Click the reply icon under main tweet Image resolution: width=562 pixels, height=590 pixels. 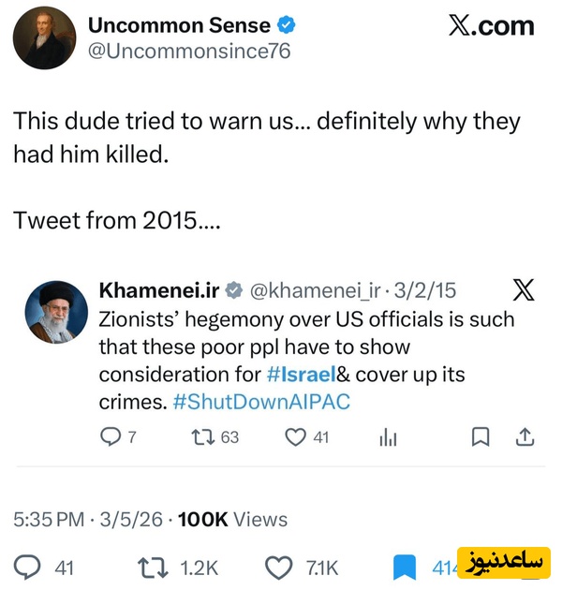(x=29, y=568)
